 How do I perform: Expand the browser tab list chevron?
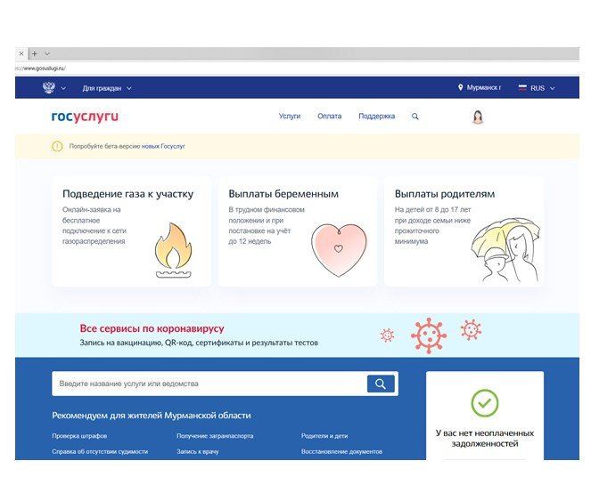click(47, 53)
